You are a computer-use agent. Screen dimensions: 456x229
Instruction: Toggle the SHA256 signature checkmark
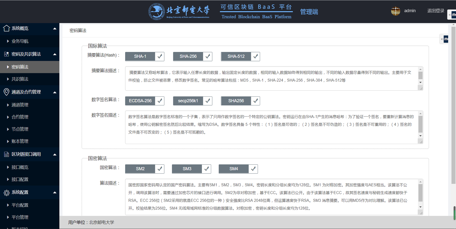[x=255, y=101]
